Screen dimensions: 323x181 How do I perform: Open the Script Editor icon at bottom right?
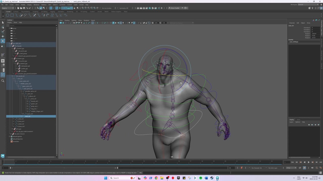click(320, 173)
